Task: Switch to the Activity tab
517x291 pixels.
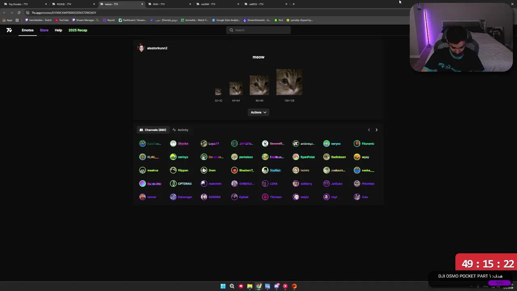Action: tap(180, 130)
